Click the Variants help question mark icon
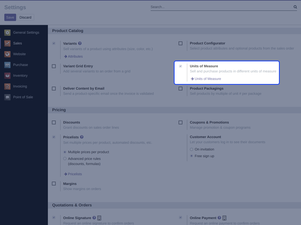 click(80, 43)
